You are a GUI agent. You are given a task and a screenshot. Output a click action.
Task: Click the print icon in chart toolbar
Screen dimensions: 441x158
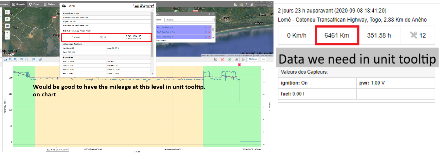tap(243, 59)
